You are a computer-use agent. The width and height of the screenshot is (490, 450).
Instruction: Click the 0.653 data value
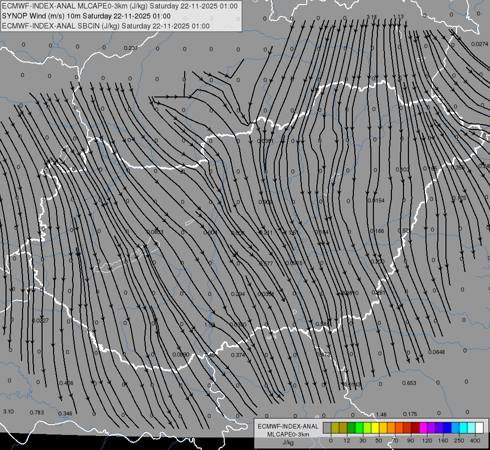coord(409,383)
